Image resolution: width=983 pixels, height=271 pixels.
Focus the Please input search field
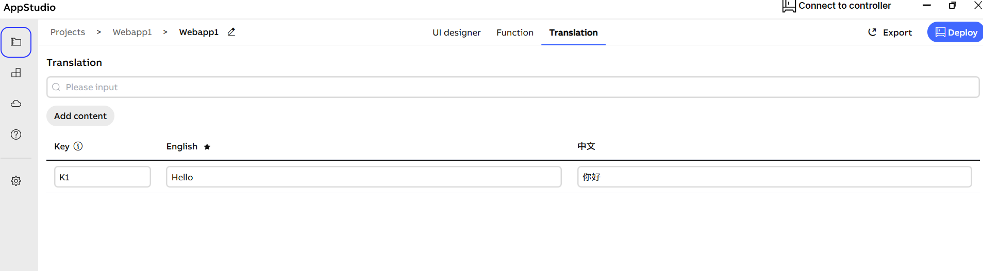[512, 87]
